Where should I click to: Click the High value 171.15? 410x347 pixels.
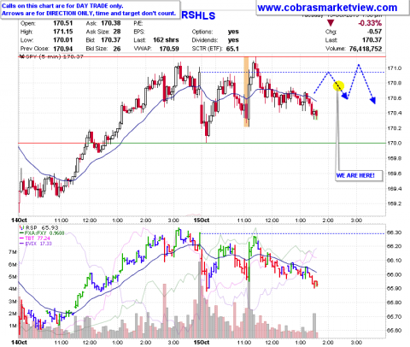tap(63, 32)
